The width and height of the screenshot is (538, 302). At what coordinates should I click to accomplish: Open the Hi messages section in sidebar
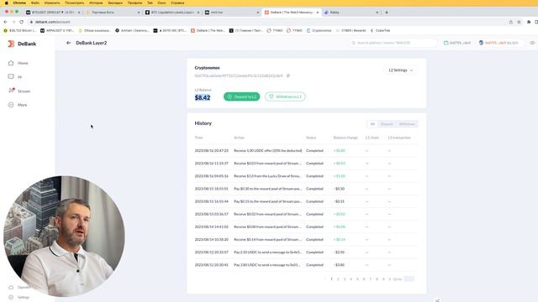[15, 76]
